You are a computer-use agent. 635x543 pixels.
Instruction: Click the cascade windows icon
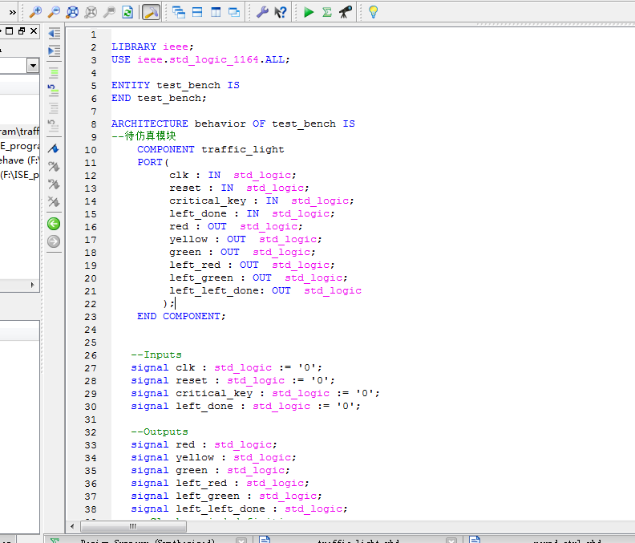pyautogui.click(x=179, y=12)
